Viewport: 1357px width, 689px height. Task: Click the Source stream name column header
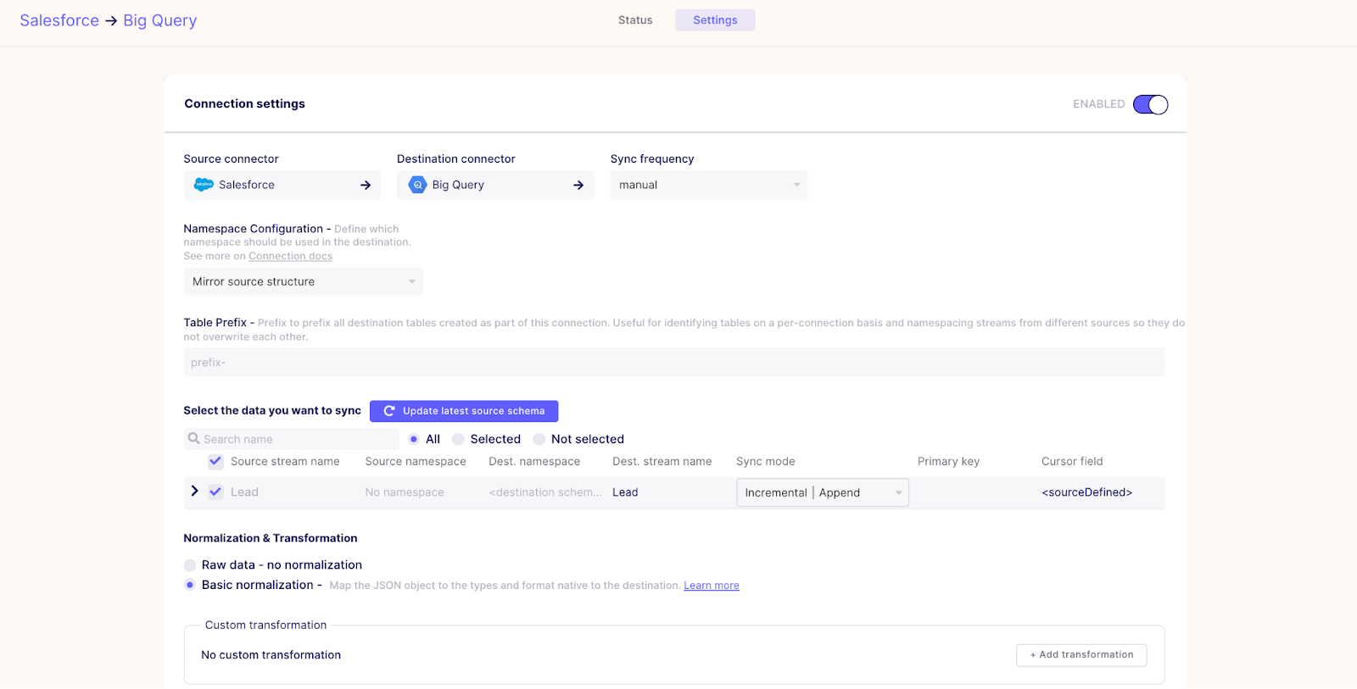285,462
